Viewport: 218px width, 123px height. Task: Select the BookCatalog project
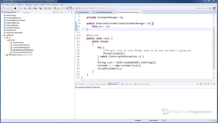pos(11,15)
